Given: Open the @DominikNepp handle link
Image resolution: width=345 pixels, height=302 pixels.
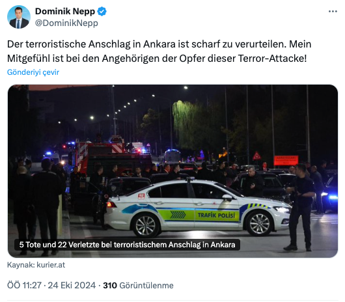Looking at the screenshot, I should click(66, 23).
